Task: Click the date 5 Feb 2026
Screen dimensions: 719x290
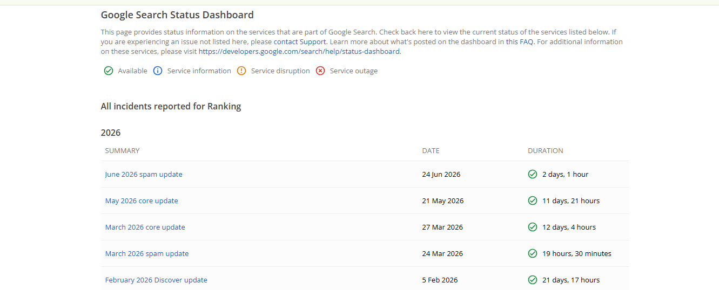Action: click(x=440, y=280)
